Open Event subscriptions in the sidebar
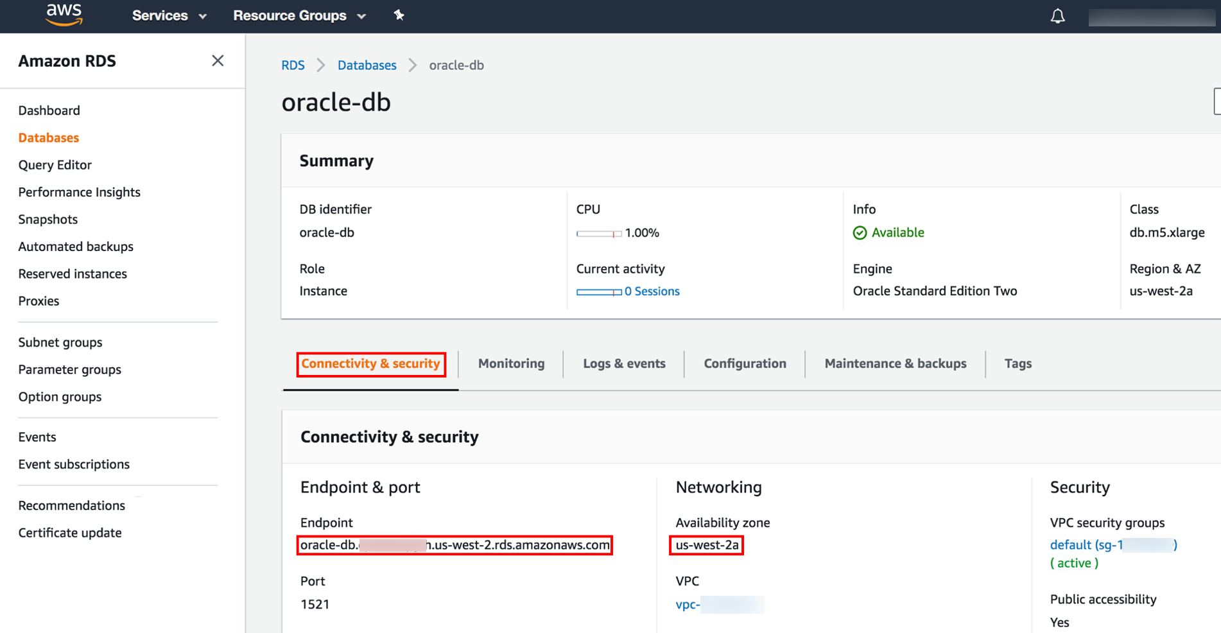The height and width of the screenshot is (633, 1221). [74, 464]
